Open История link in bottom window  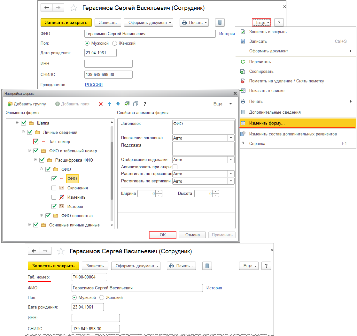(214, 288)
